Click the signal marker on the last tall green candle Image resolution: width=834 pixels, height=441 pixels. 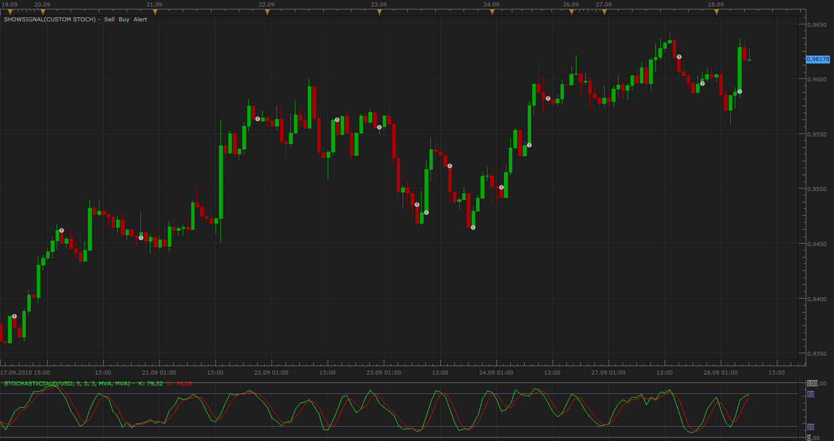pyautogui.click(x=740, y=91)
